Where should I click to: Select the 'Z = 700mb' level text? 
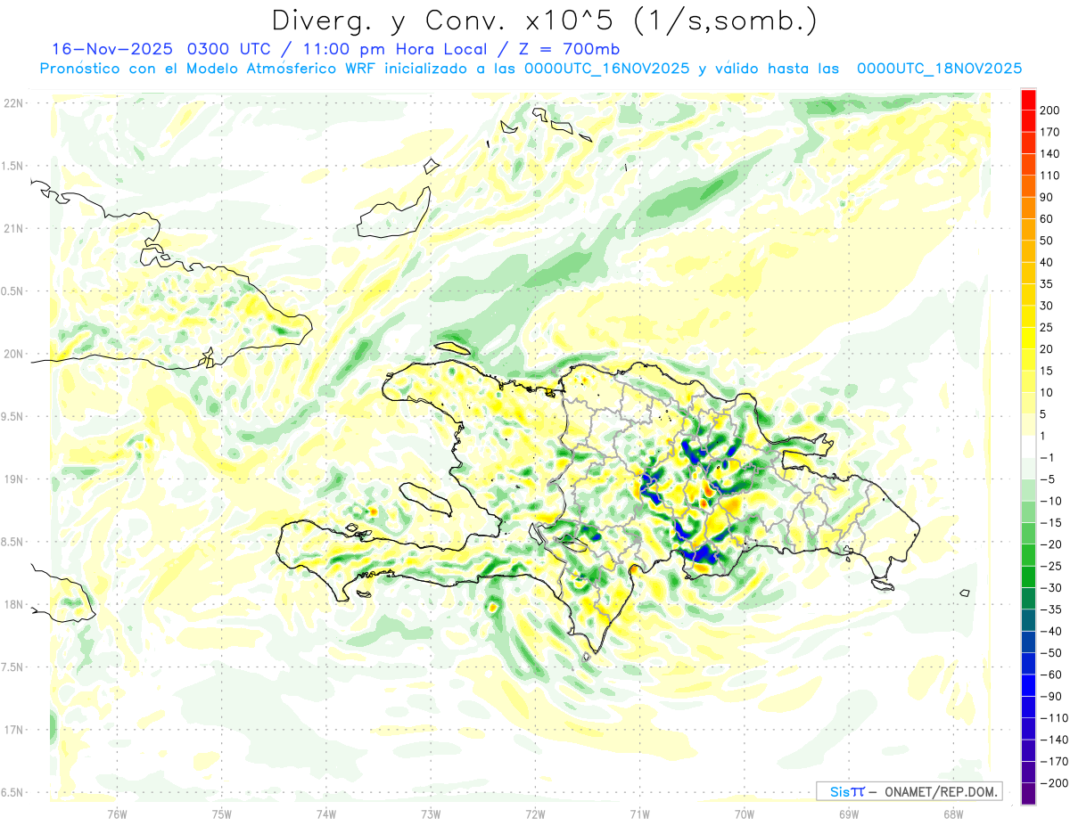pos(564,49)
